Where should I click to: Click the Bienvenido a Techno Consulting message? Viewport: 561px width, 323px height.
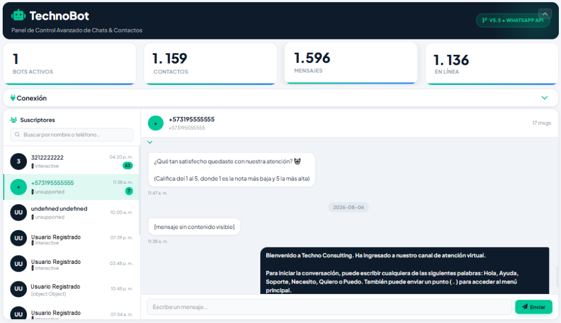point(405,271)
